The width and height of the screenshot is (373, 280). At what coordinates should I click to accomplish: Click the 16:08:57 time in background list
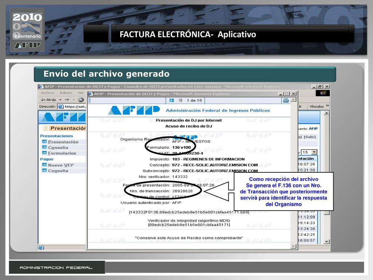tap(306, 241)
